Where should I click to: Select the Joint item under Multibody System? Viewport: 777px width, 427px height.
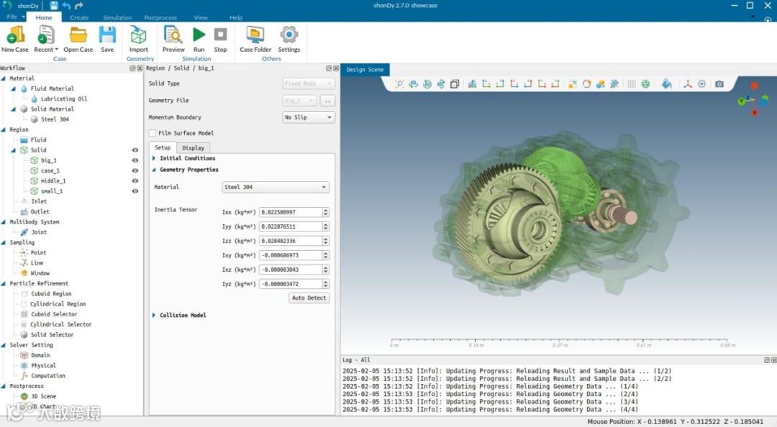[39, 232]
